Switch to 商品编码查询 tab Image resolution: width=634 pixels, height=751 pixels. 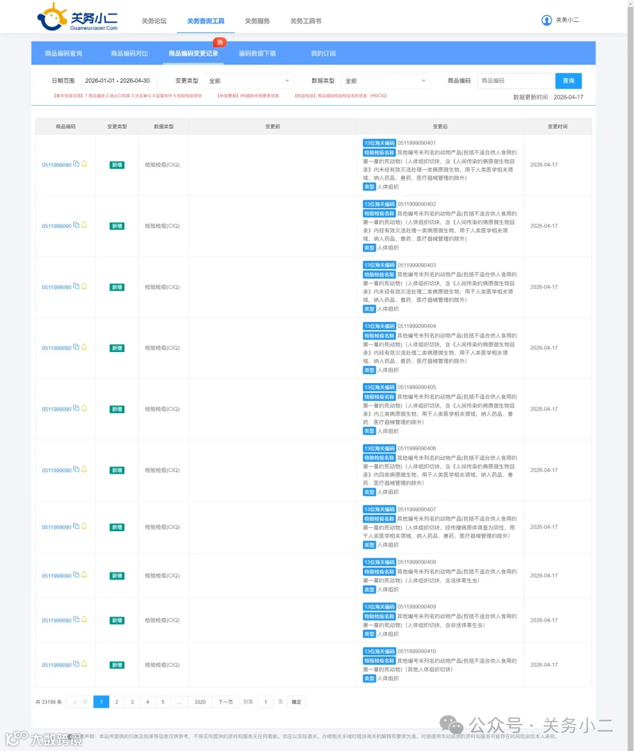click(63, 53)
